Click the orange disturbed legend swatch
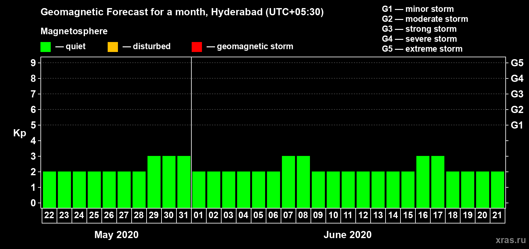The height and width of the screenshot is (249, 529). [x=113, y=47]
